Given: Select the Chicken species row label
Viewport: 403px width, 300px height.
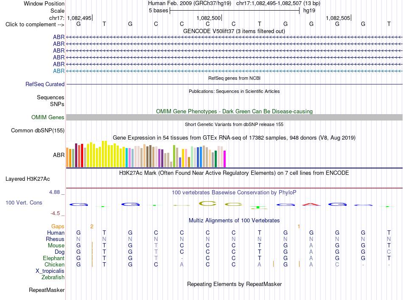Looking at the screenshot, I should [54, 264].
